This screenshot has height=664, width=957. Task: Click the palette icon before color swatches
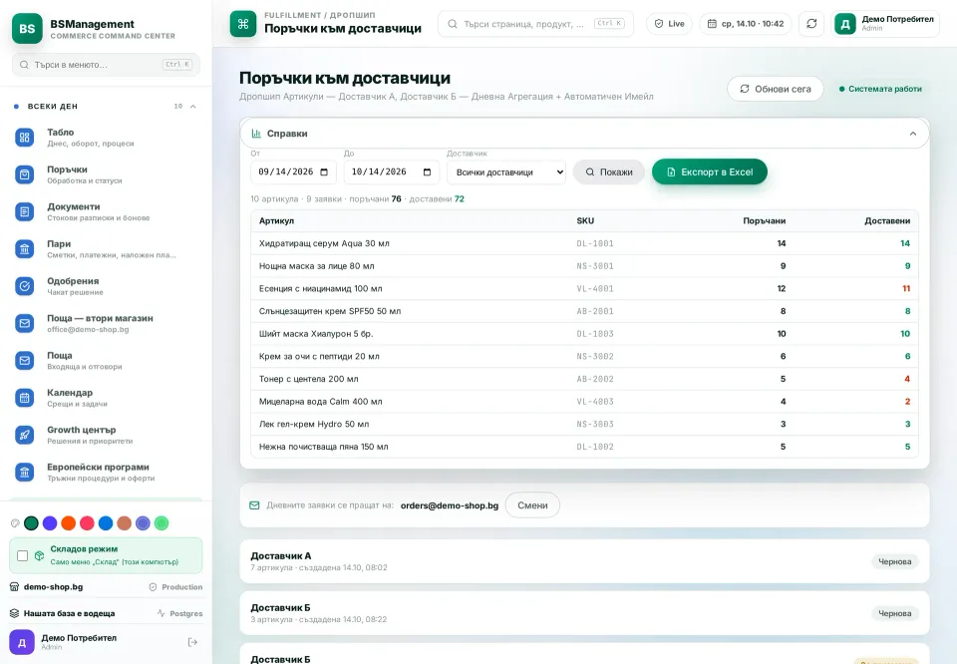pyautogui.click(x=15, y=523)
